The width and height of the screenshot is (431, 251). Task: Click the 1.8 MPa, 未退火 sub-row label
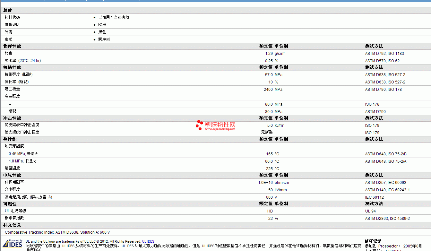click(22, 161)
